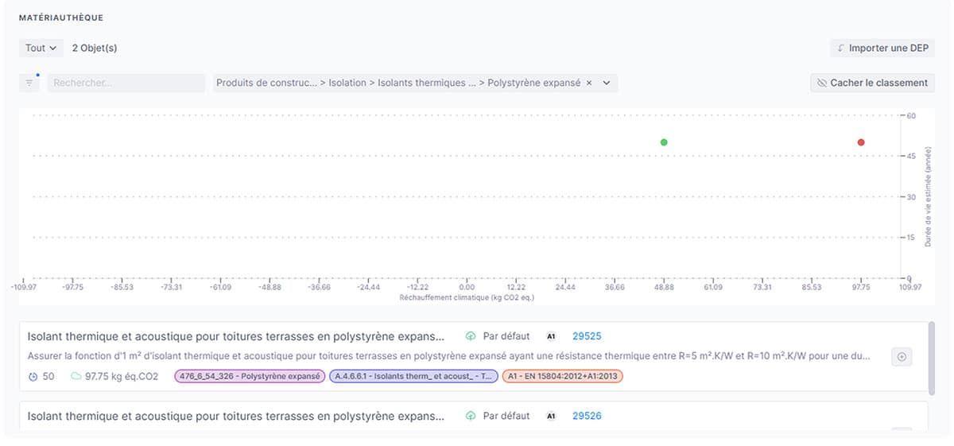Click the red data point on chart
This screenshot has width=954, height=446.
coord(861,142)
